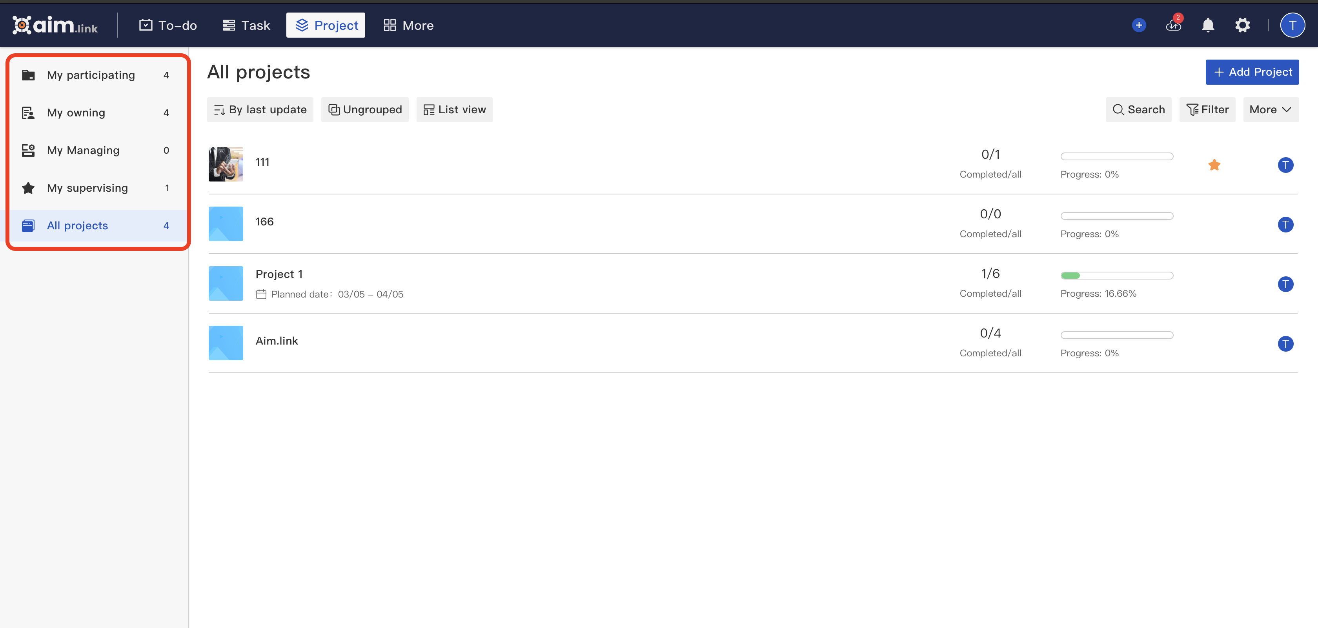Open search using the magnifier icon
The width and height of the screenshot is (1318, 628).
(1138, 109)
